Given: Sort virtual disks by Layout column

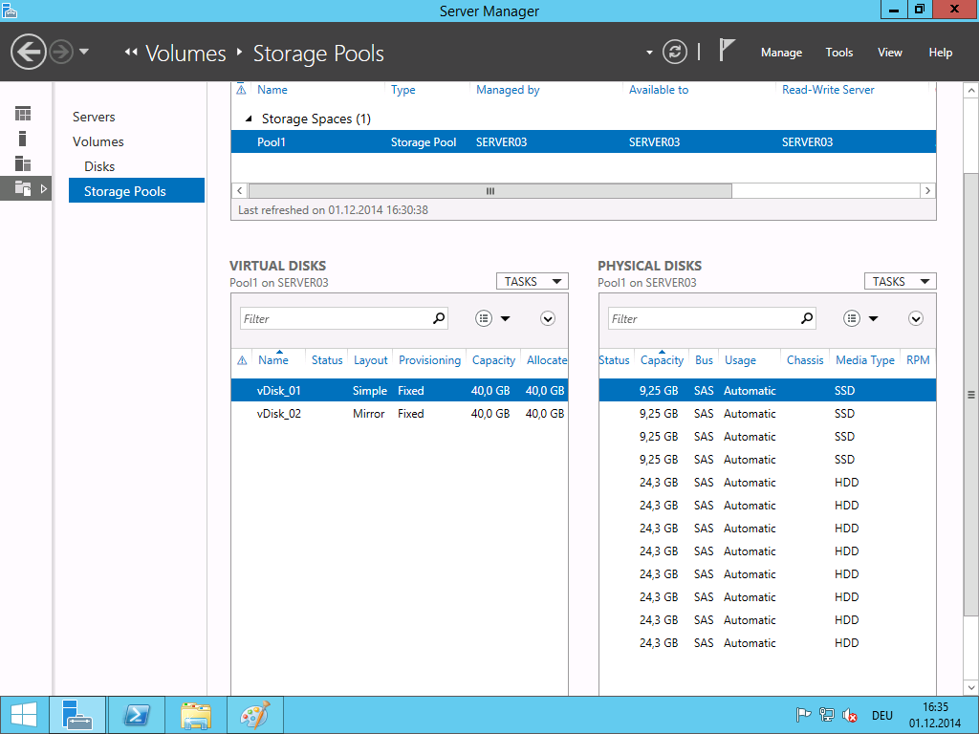Looking at the screenshot, I should pos(370,360).
